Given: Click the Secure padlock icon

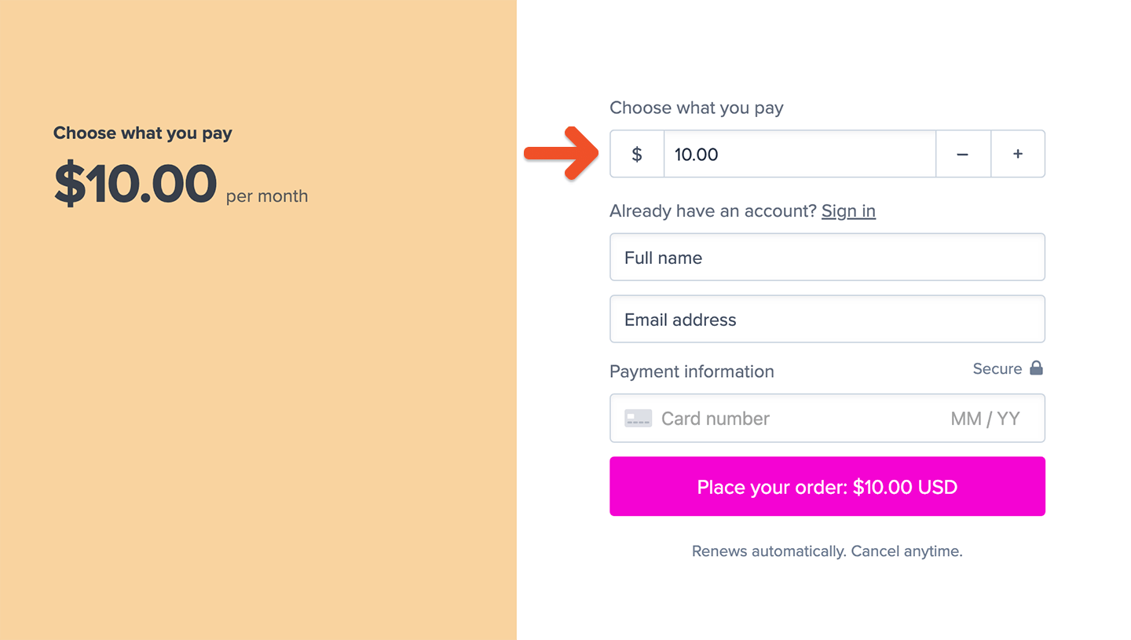Looking at the screenshot, I should (1037, 368).
